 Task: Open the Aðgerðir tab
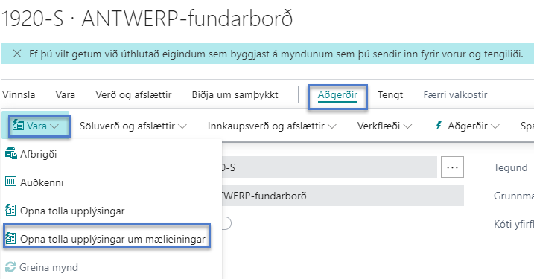[x=337, y=95]
